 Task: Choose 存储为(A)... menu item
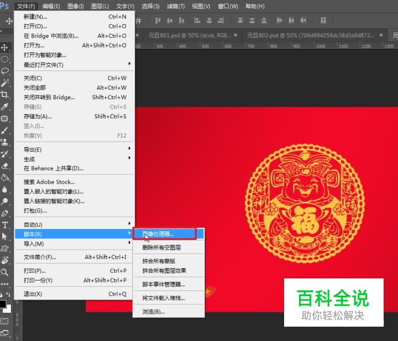74,117
